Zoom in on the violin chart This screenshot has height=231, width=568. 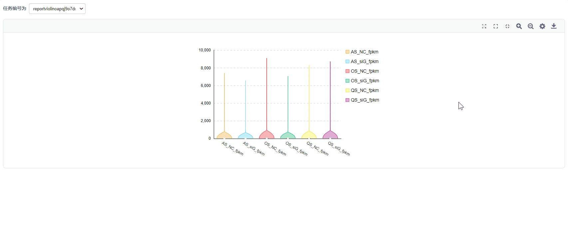click(x=519, y=26)
